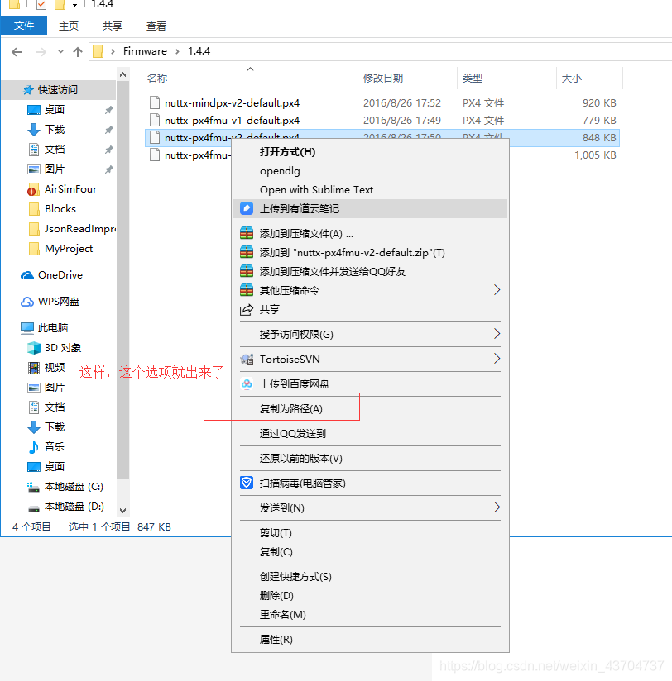
Task: Select file nuttx-px4fmu-v1-default.px4
Action: coord(232,121)
